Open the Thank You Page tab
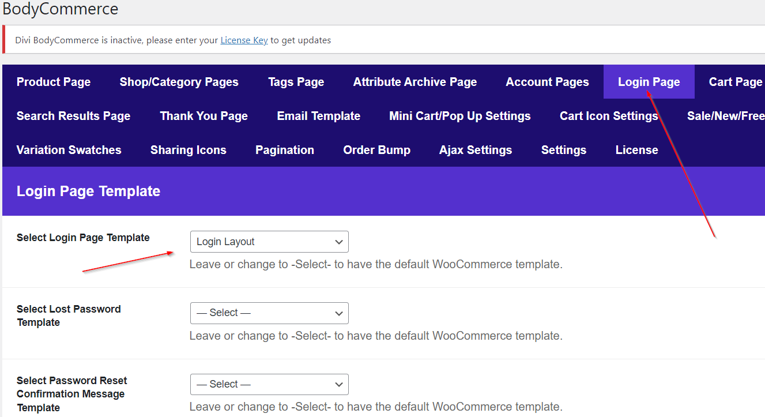Viewport: 765px width, 417px height. point(204,116)
